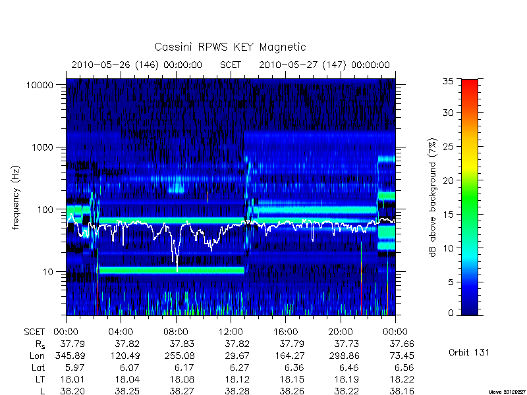Image resolution: width=527 pixels, height=395 pixels.
Task: Click the 5 colorbar tick label
Action: (x=451, y=282)
